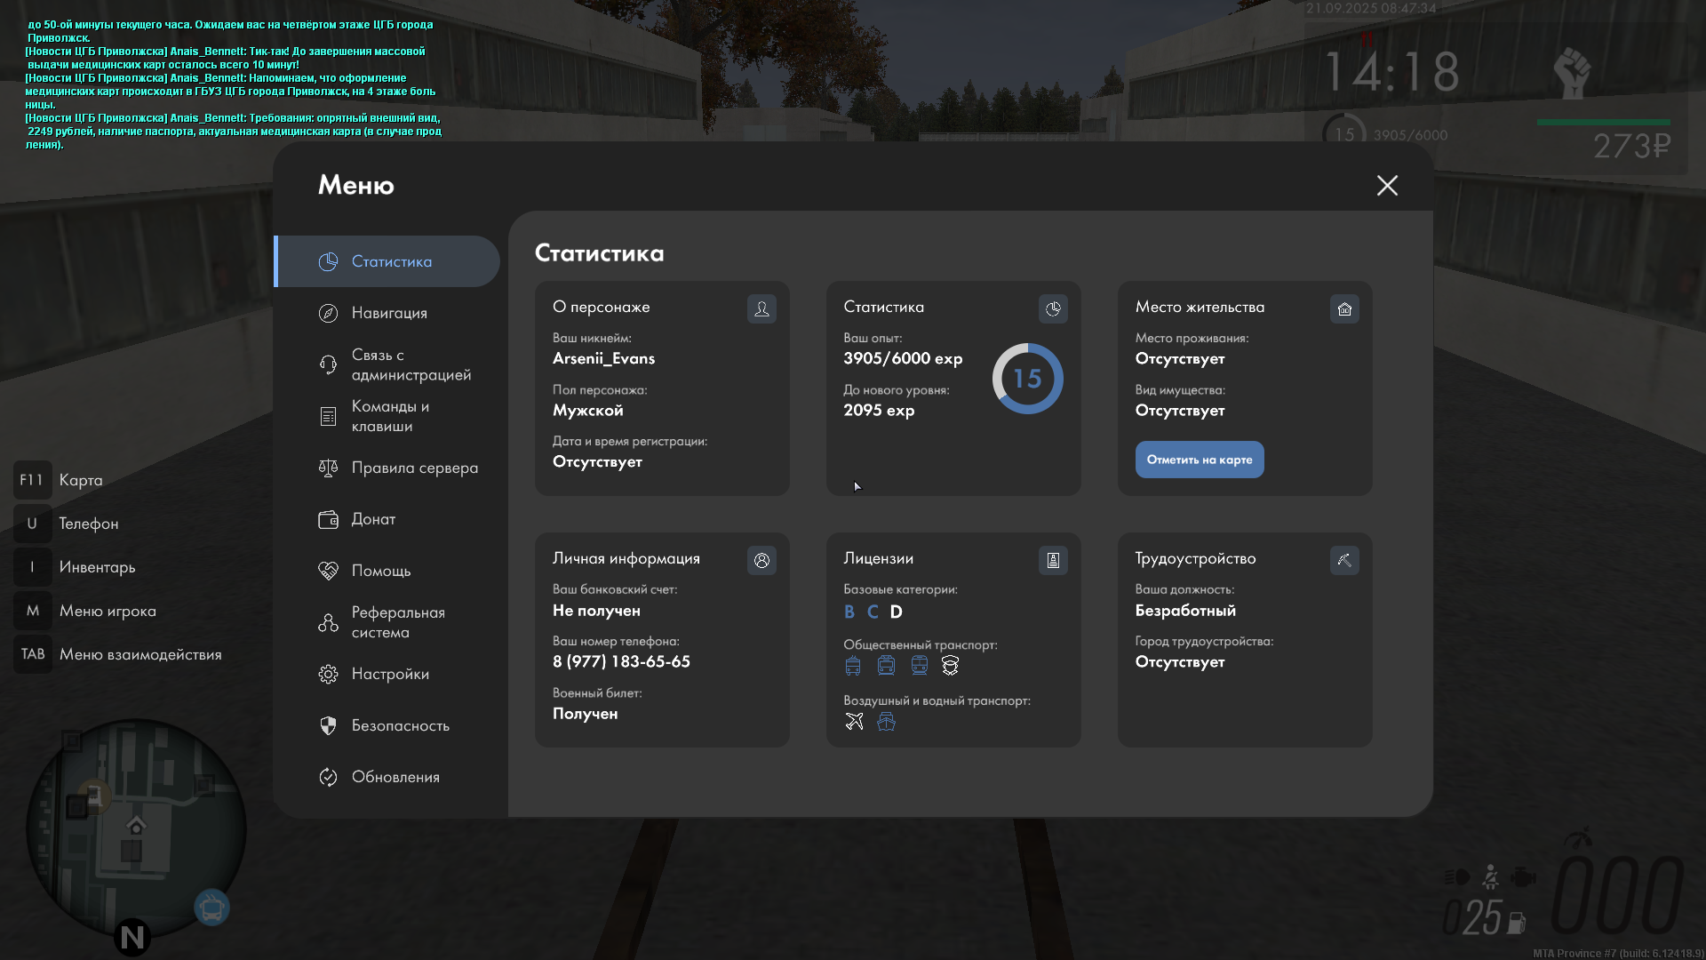Open the Навигация menu section

pyautogui.click(x=389, y=313)
